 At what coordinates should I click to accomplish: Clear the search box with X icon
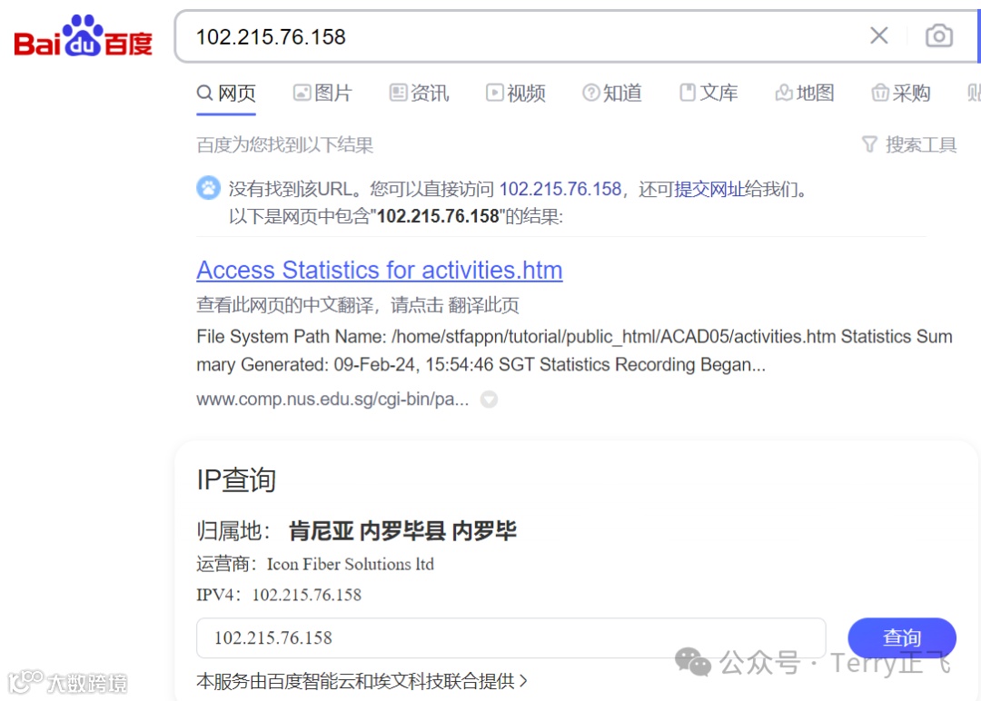click(879, 35)
